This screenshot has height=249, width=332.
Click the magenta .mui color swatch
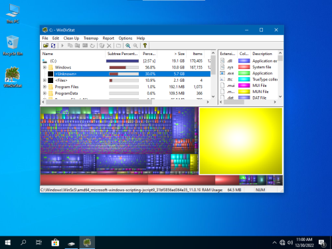coord(244,86)
